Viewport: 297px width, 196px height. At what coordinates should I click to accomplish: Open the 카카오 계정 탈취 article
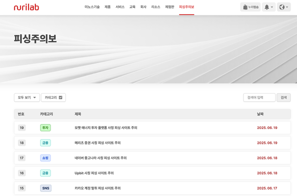(x=98, y=188)
